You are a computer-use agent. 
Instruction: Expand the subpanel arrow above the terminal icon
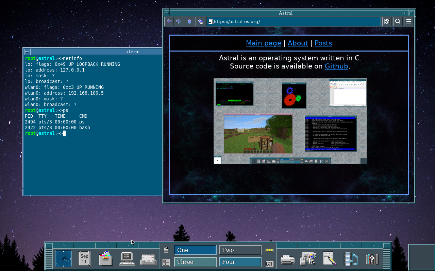tap(128, 246)
